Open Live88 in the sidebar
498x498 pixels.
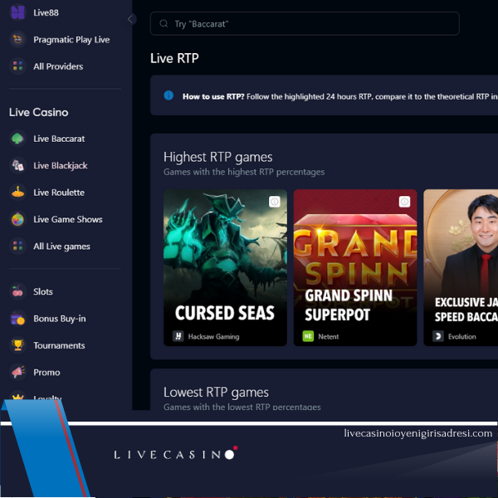click(46, 12)
